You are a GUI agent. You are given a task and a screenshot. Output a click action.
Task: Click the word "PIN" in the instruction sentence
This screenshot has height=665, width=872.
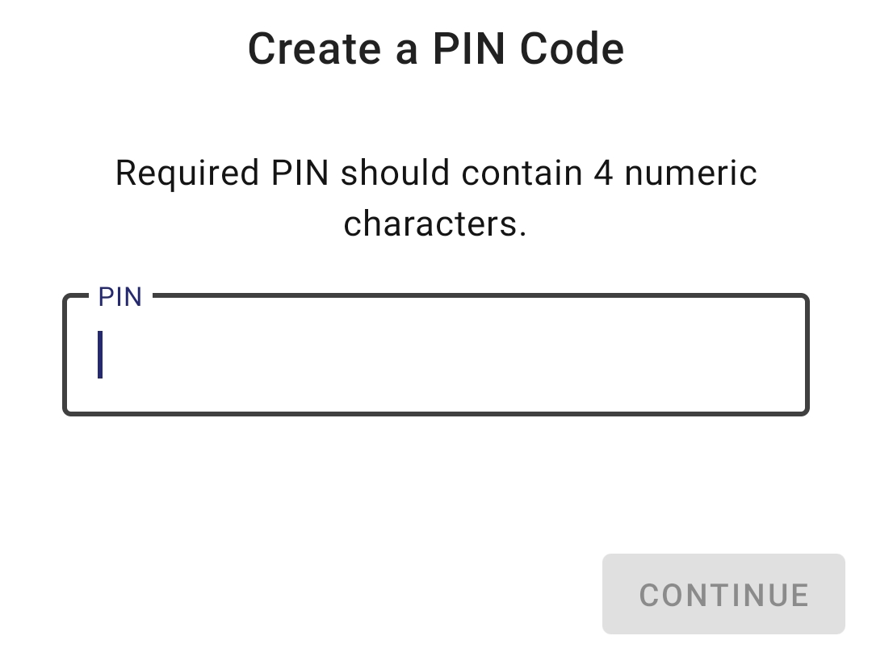[x=300, y=174]
